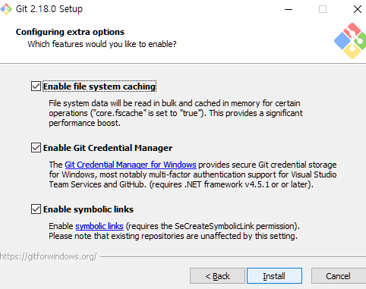The width and height of the screenshot is (366, 289).
Task: Open the Git Credential Manager for Windows link
Action: click(x=131, y=165)
